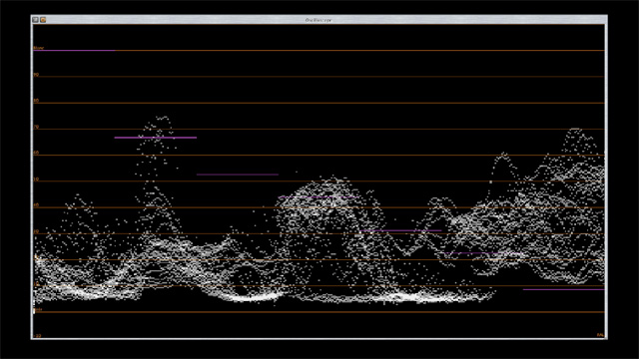The width and height of the screenshot is (639, 359).
Task: Select the 70 graticule label
Action: coord(36,127)
